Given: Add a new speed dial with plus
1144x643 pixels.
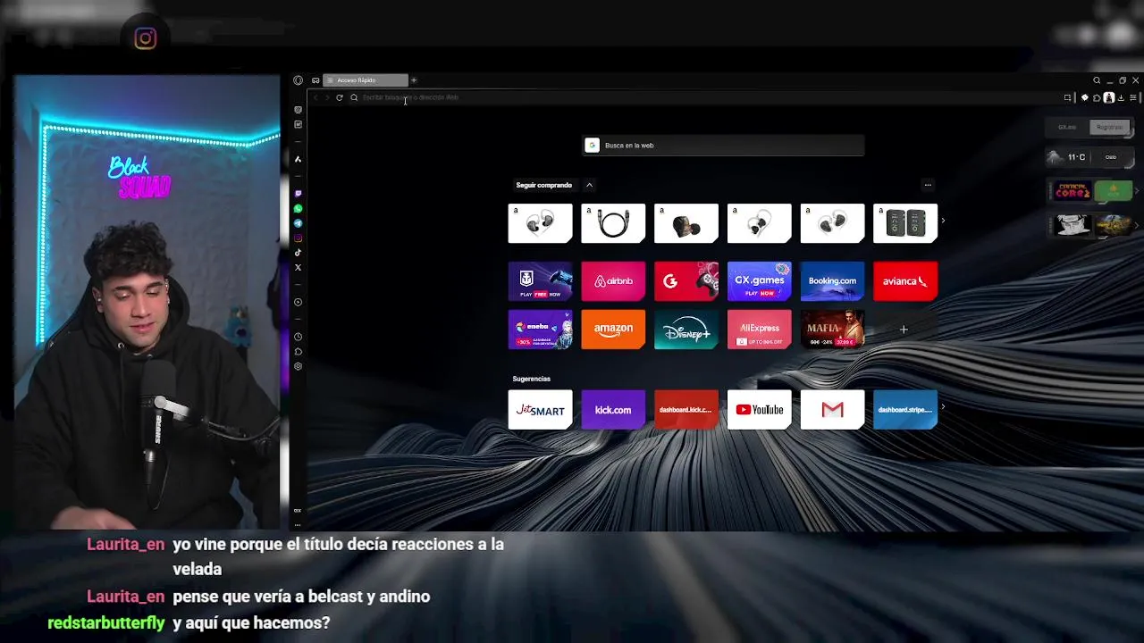Looking at the screenshot, I should pyautogui.click(x=904, y=330).
